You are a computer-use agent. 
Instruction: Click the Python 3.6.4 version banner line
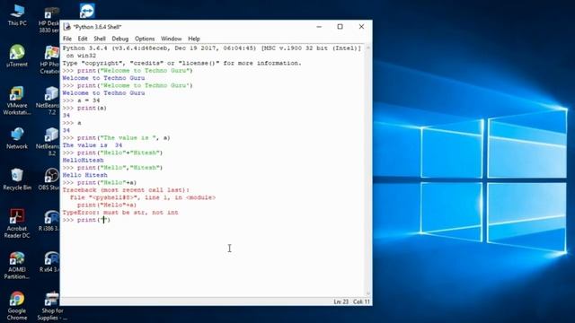(212, 48)
